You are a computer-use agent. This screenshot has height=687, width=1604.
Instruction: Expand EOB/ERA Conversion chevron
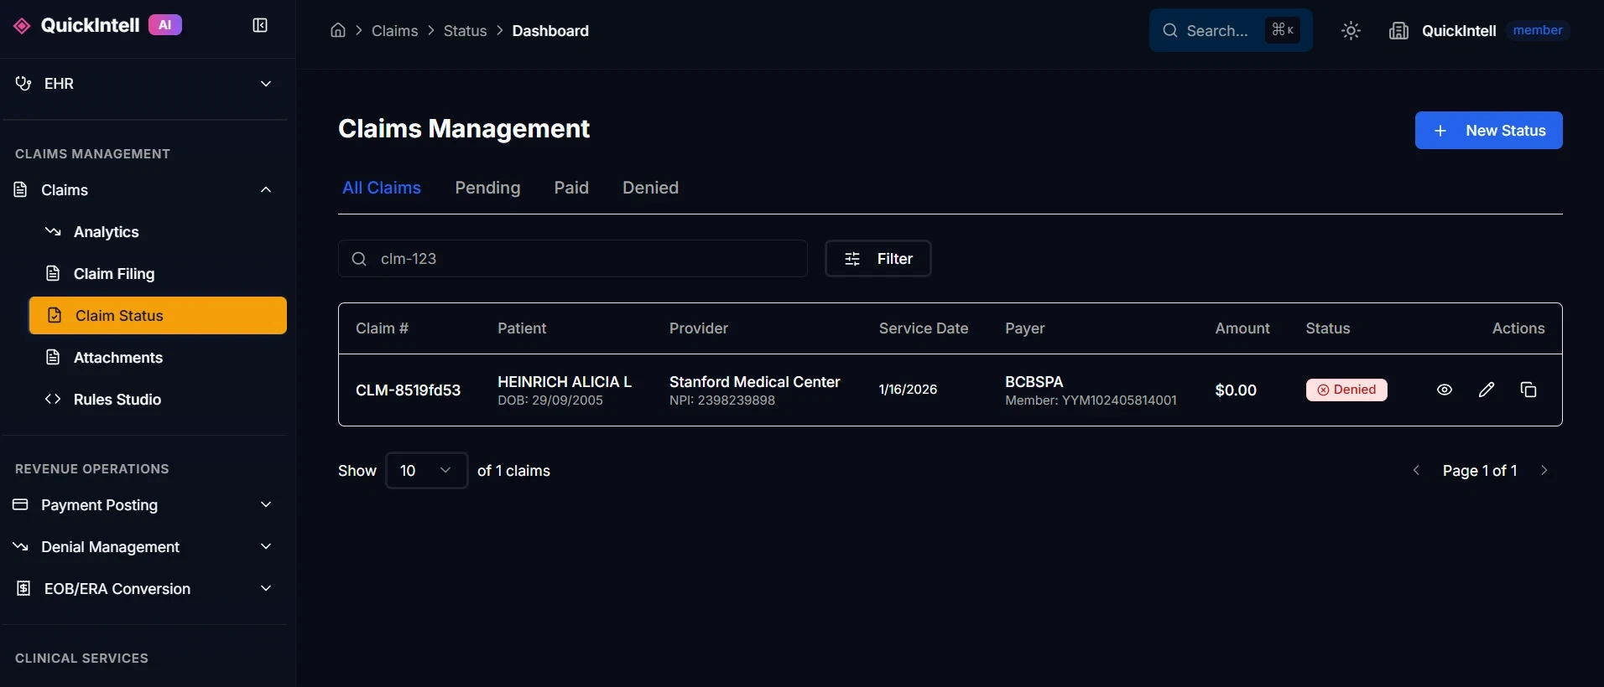[x=266, y=588]
